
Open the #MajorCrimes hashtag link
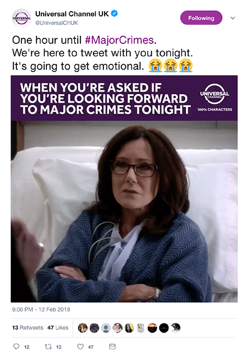(x=119, y=40)
